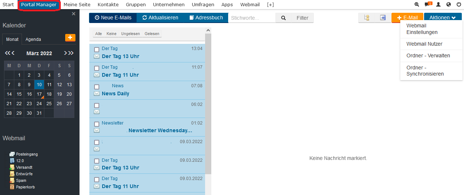464x195 pixels.
Task: Select Webmail Nutzer from Aktionen menu
Action: coord(431,44)
